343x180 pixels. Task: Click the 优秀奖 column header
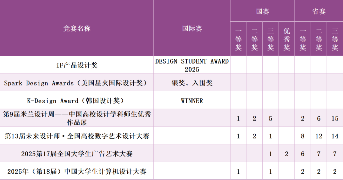point(286,39)
